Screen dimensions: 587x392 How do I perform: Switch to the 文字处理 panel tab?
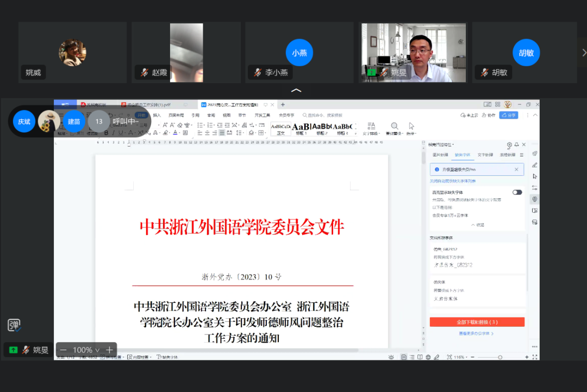click(485, 155)
